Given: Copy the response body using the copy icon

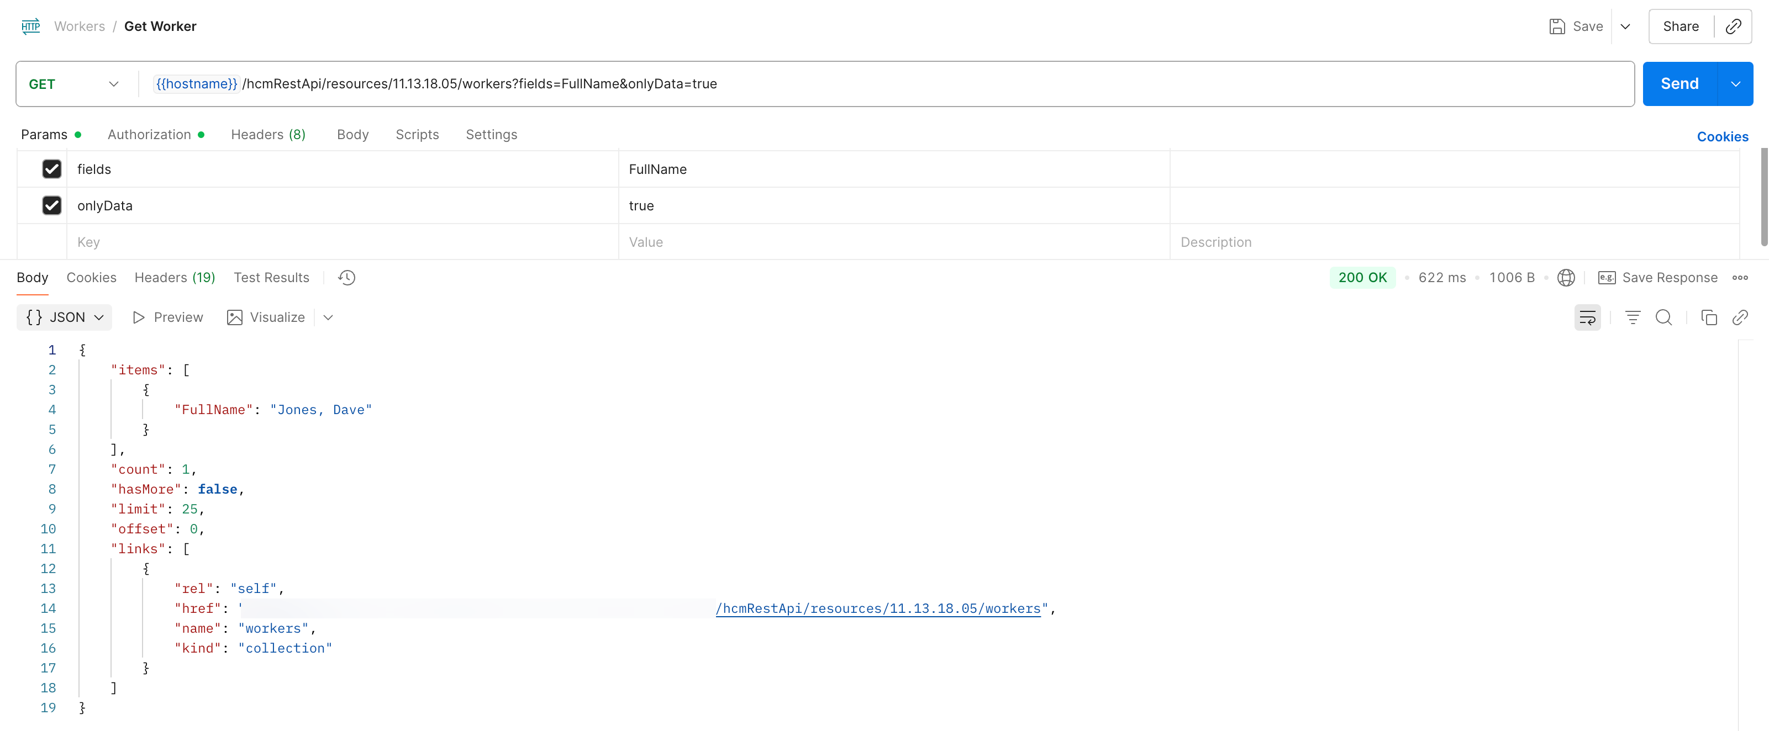Looking at the screenshot, I should tap(1709, 317).
